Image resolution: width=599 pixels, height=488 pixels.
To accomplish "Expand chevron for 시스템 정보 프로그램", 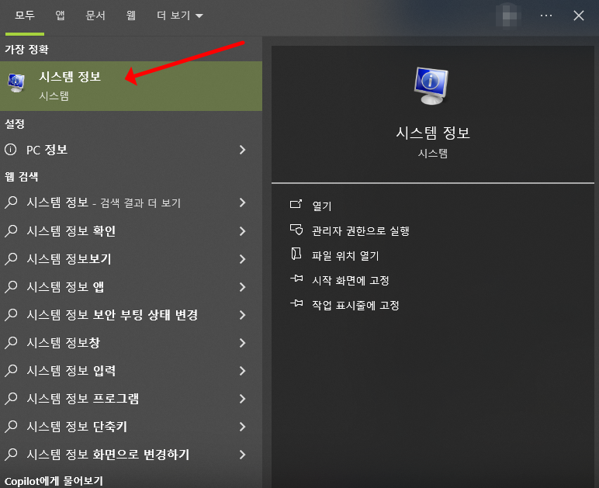I will 242,398.
